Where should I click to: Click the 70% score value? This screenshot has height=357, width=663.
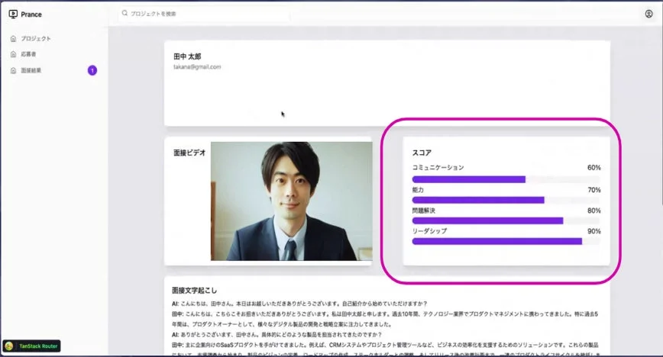pos(594,190)
